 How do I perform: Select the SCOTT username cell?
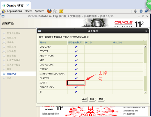(53, 83)
